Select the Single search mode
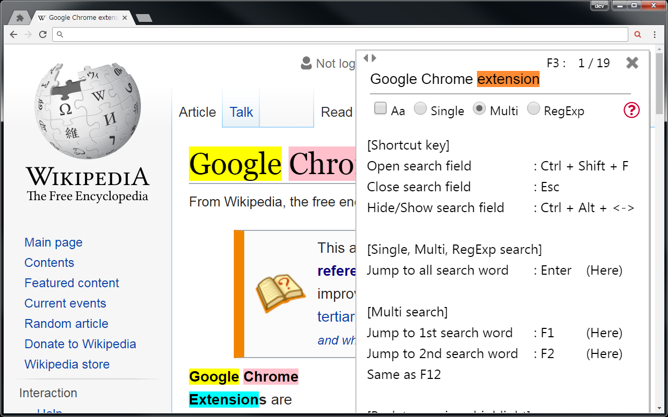668x417 pixels. [x=420, y=108]
